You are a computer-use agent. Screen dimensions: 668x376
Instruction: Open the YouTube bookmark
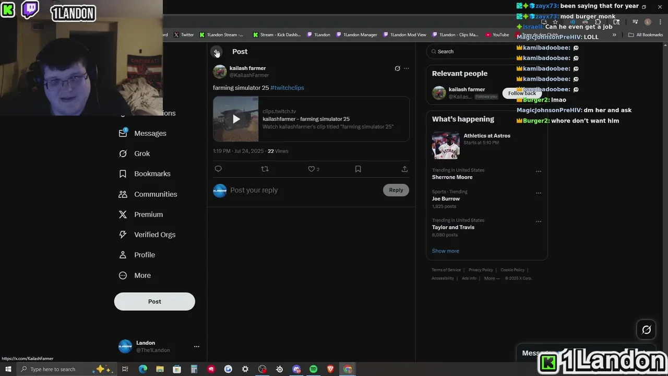point(497,35)
